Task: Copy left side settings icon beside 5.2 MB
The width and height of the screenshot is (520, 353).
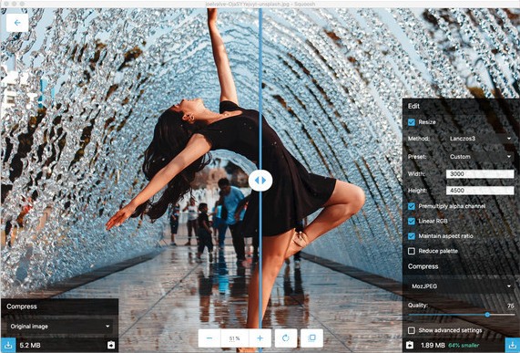Action: tap(111, 345)
